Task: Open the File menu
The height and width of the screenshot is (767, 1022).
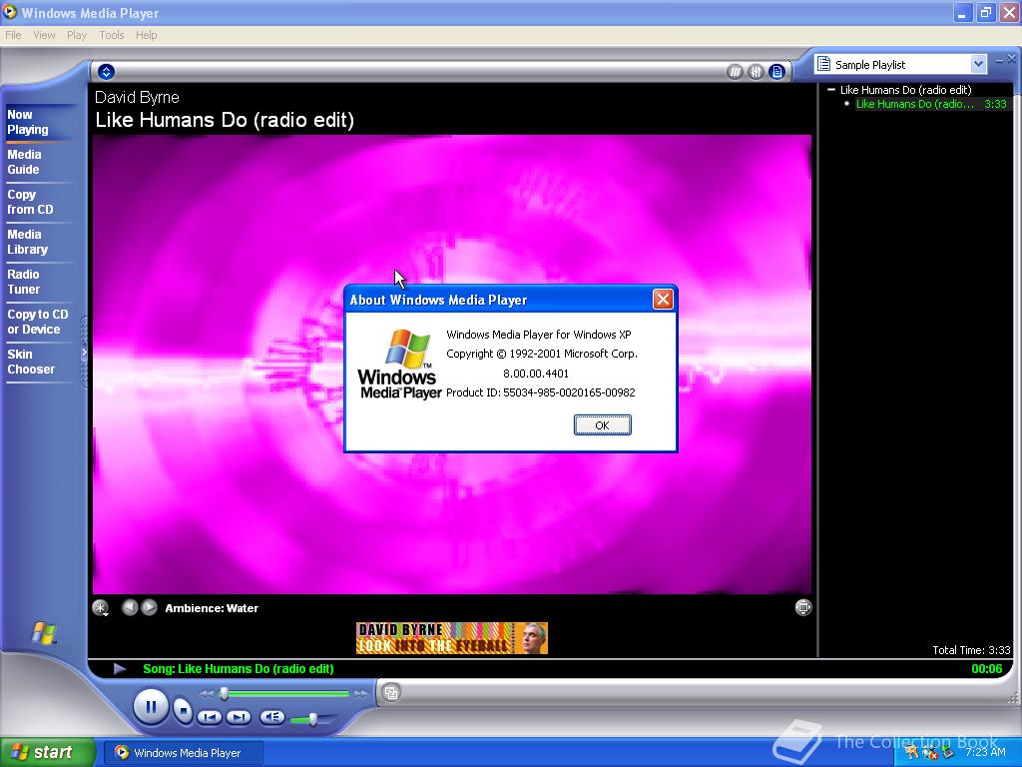Action: (13, 35)
